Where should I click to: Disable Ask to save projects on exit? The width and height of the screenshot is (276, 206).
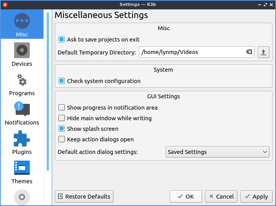point(62,40)
